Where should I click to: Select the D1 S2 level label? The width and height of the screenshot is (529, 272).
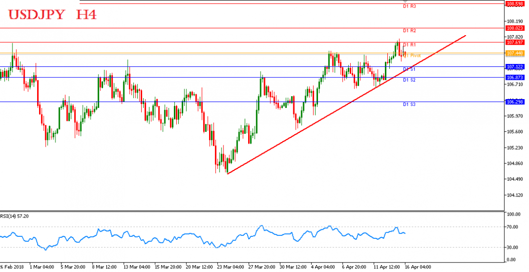pos(409,80)
